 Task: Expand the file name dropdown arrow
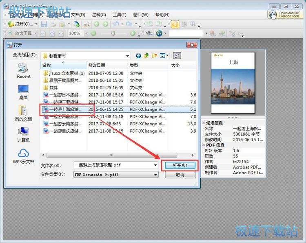(x=155, y=165)
